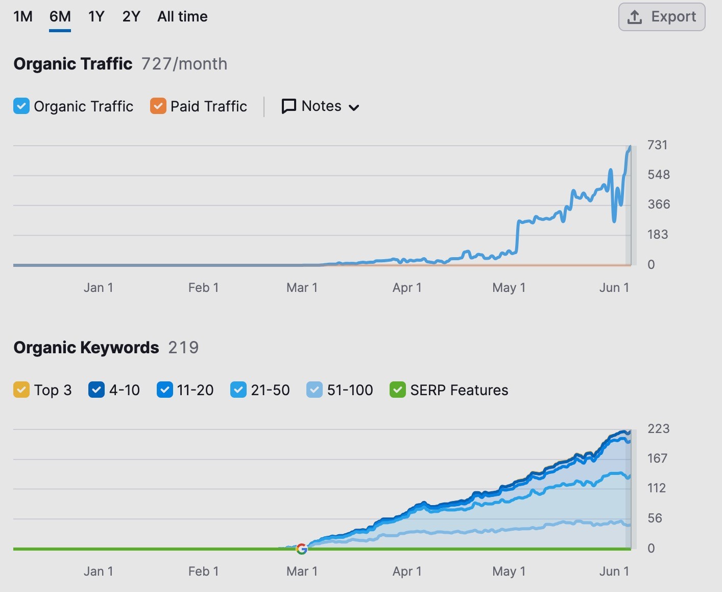Click the 223 axis value on keywords chart
The height and width of the screenshot is (592, 722).
pos(658,429)
